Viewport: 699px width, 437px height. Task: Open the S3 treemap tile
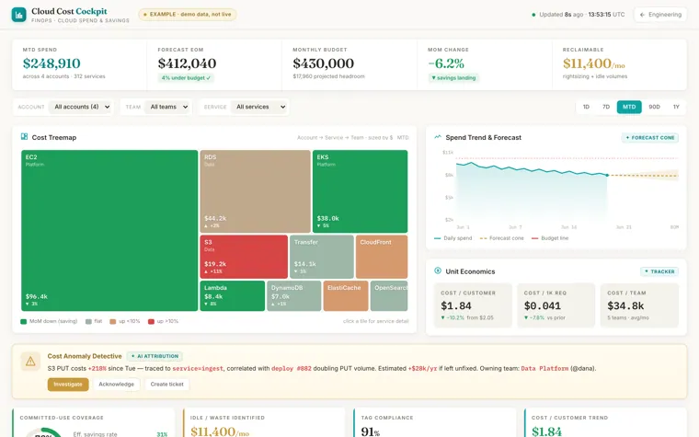point(244,257)
